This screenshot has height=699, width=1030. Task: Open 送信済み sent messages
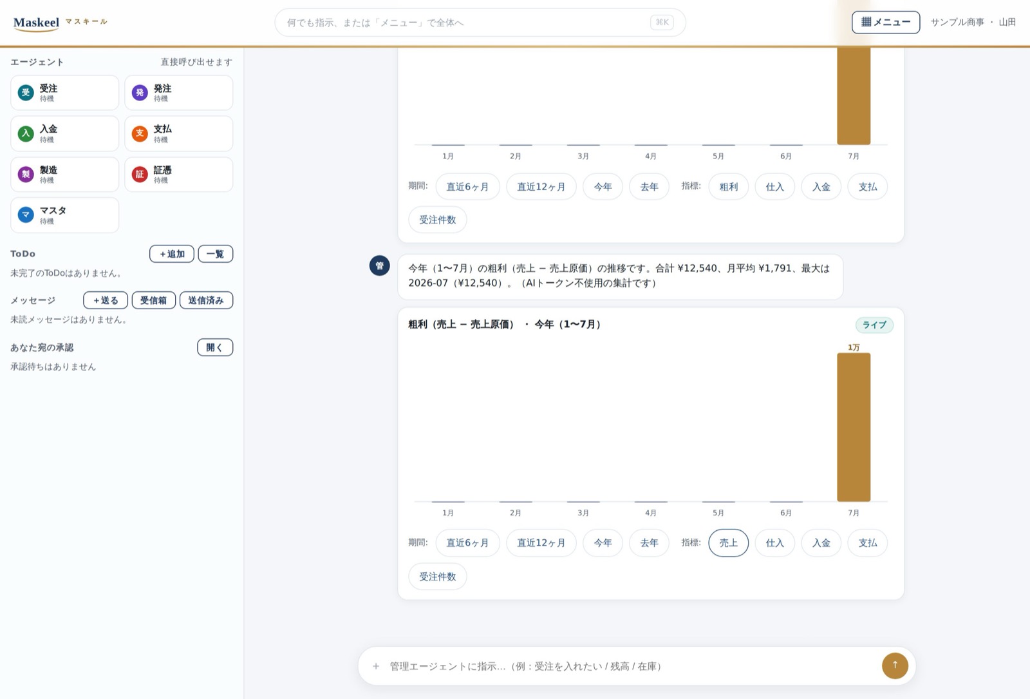[x=206, y=300]
